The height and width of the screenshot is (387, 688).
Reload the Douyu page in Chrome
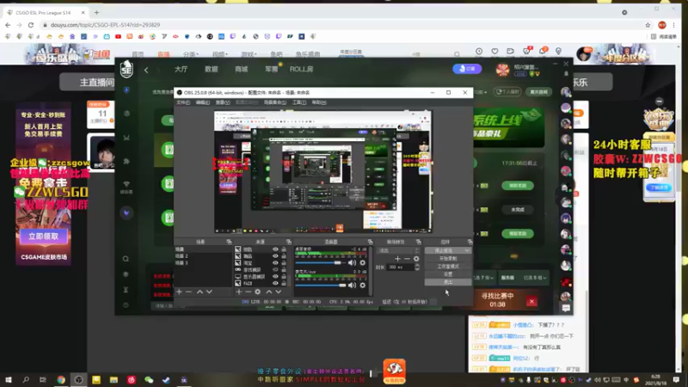pyautogui.click(x=31, y=25)
